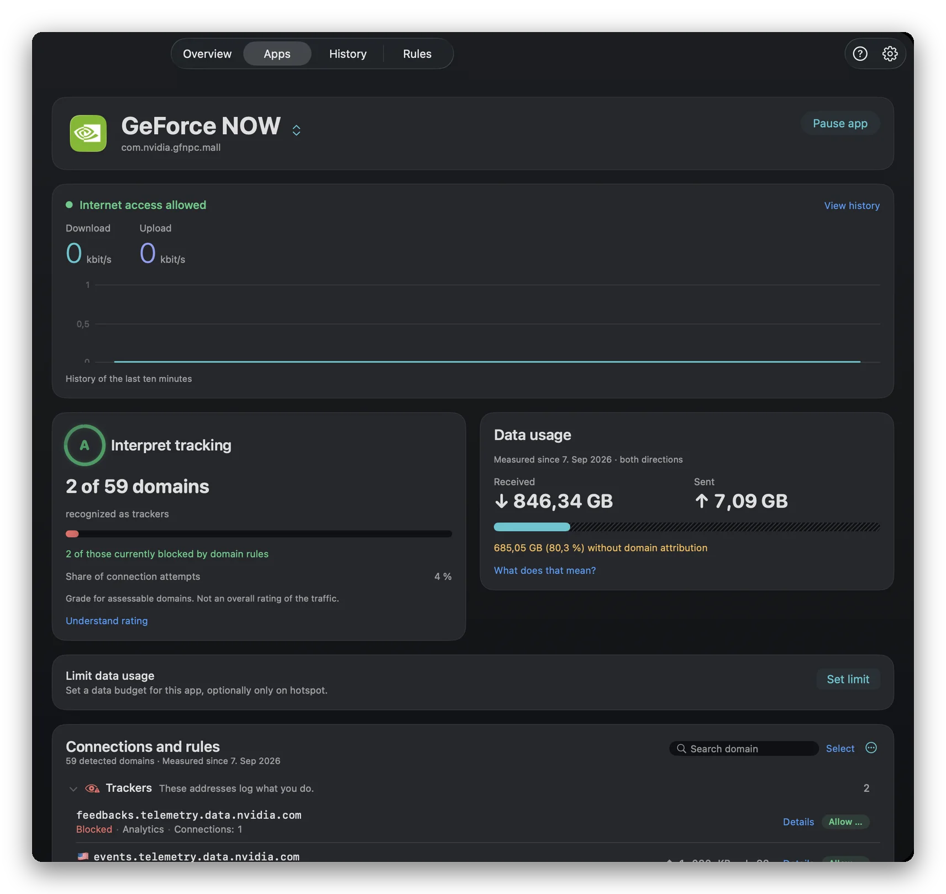Viewport: 946px width, 894px height.
Task: Click the 846,34 GB received value
Action: (563, 501)
